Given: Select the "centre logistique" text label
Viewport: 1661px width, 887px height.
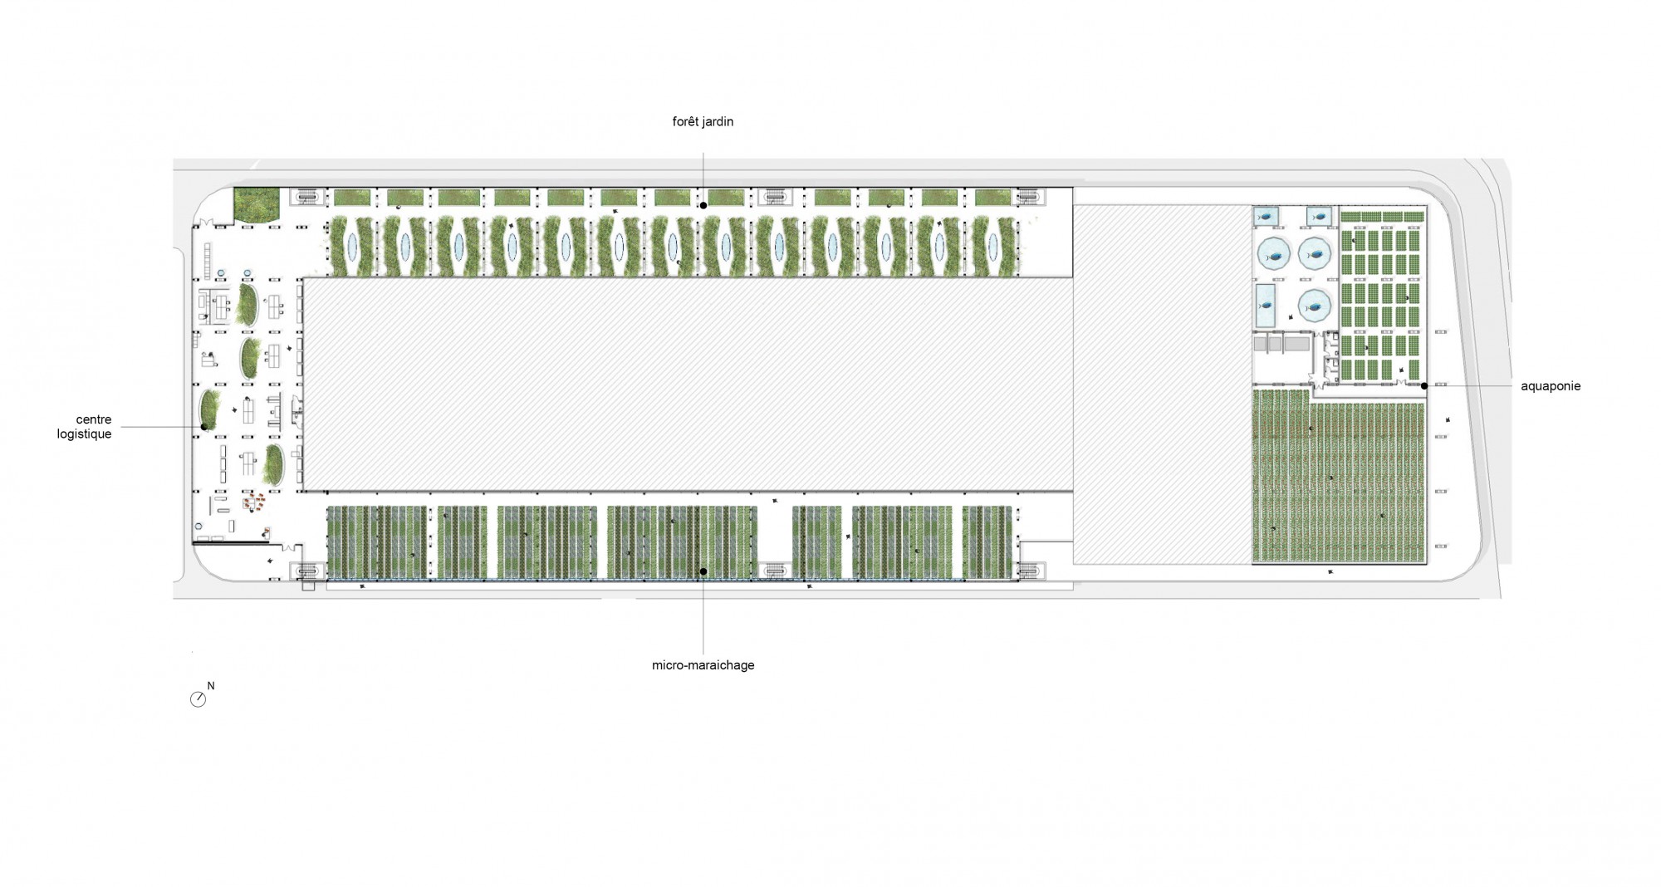Looking at the screenshot, I should coord(84,427).
